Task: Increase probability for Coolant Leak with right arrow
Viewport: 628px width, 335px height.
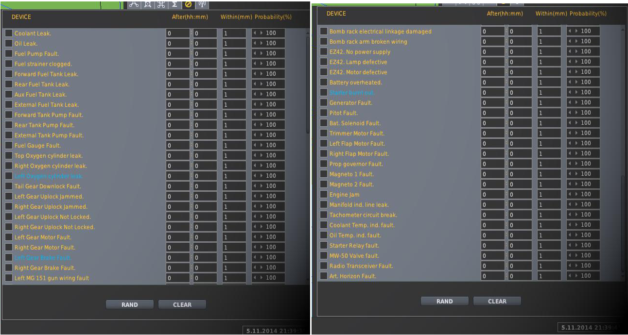Action: [x=262, y=33]
